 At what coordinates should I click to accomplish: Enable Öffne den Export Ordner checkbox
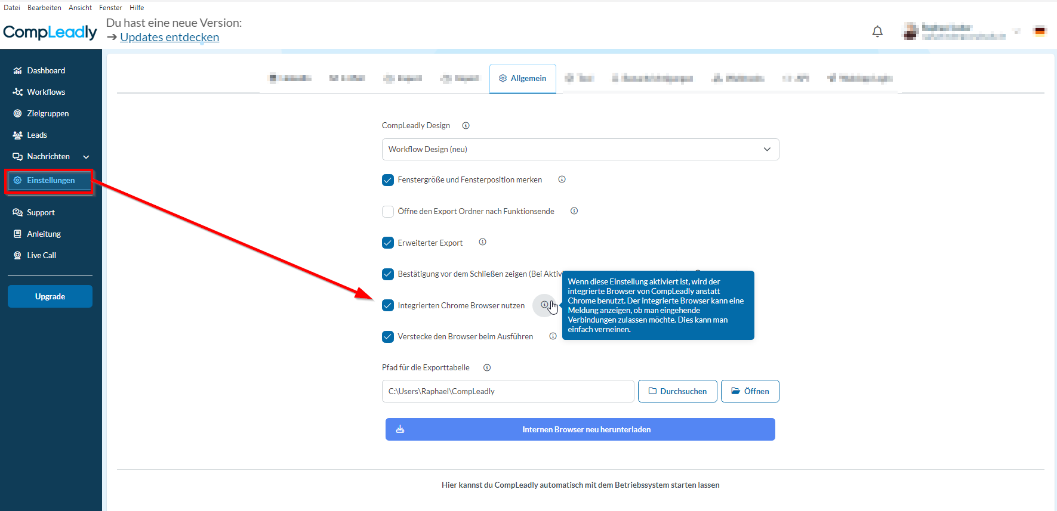click(x=388, y=212)
